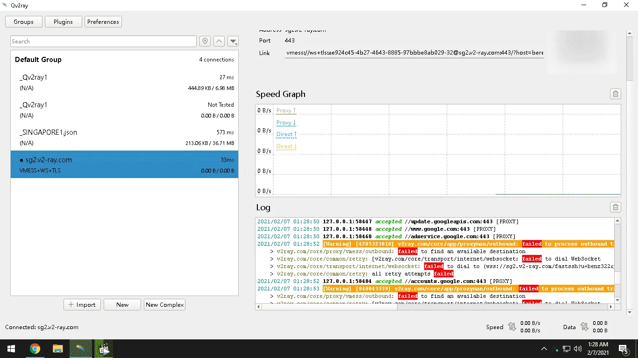Open the Groups button
Viewport: 638px width, 358px height.
point(23,21)
